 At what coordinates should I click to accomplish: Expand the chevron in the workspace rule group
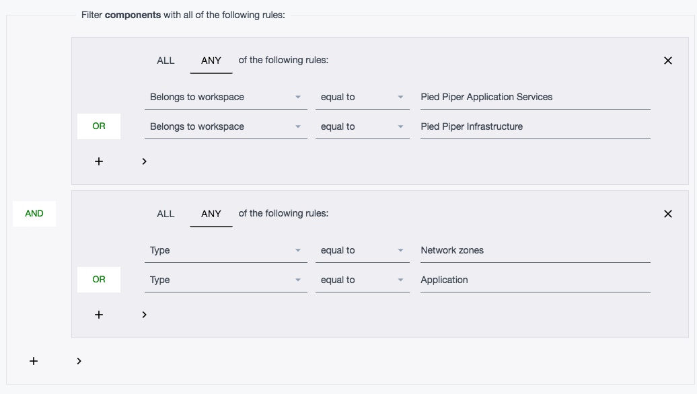tap(144, 161)
